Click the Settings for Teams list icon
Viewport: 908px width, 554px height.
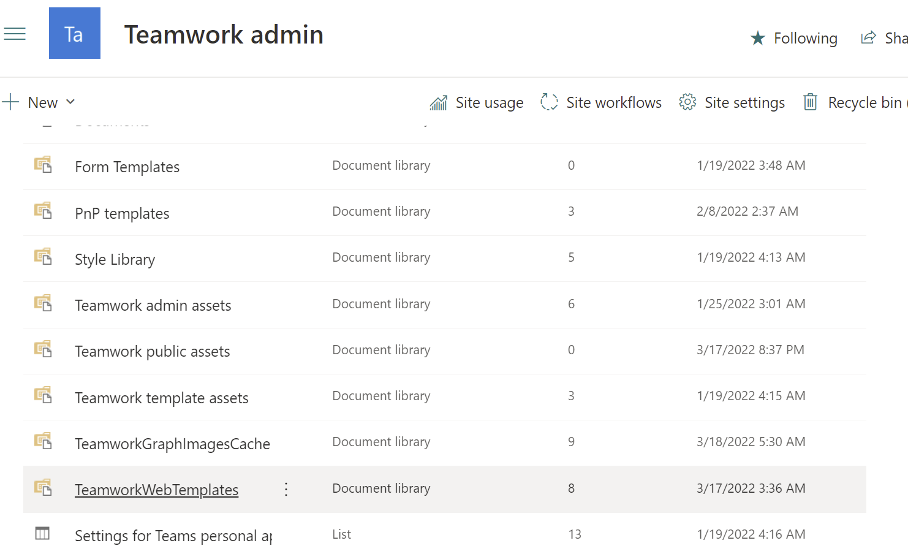coord(42,533)
